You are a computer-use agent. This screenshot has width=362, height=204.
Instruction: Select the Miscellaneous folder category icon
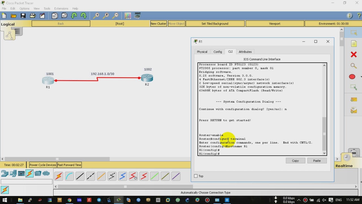[x=38, y=173]
